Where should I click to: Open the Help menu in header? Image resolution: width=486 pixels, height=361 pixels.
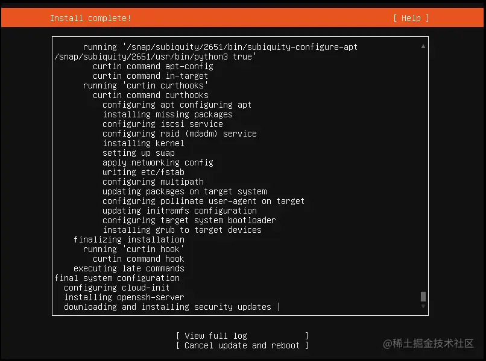(x=411, y=18)
